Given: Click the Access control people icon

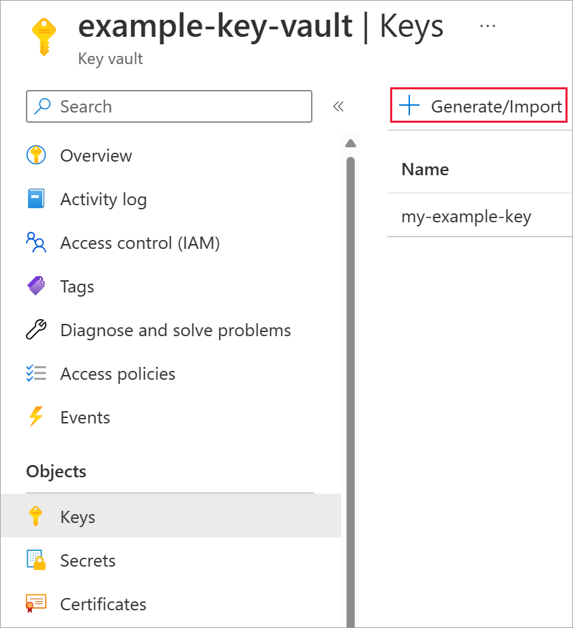Looking at the screenshot, I should pos(36,243).
